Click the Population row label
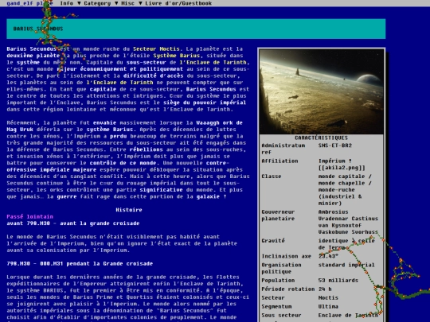 tap(278, 281)
